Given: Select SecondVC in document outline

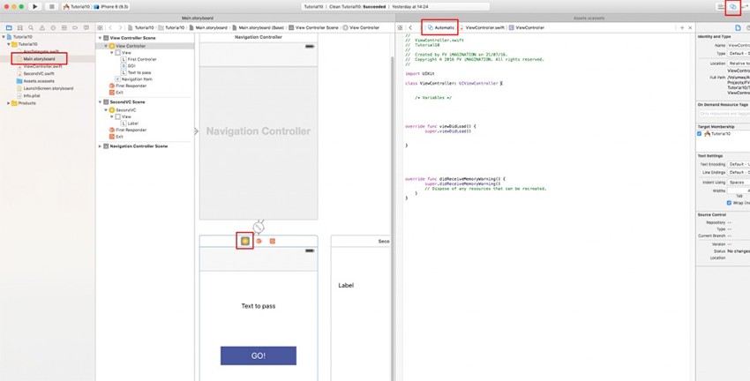Looking at the screenshot, I should click(123, 110).
